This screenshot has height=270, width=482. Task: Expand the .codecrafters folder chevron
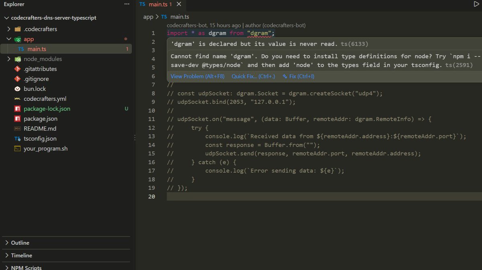[x=9, y=29]
